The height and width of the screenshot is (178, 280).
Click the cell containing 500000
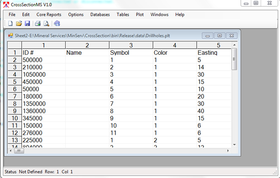coord(44,60)
